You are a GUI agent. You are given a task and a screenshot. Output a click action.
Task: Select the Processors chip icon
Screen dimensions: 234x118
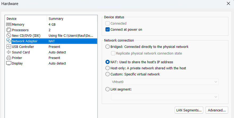point(8,30)
